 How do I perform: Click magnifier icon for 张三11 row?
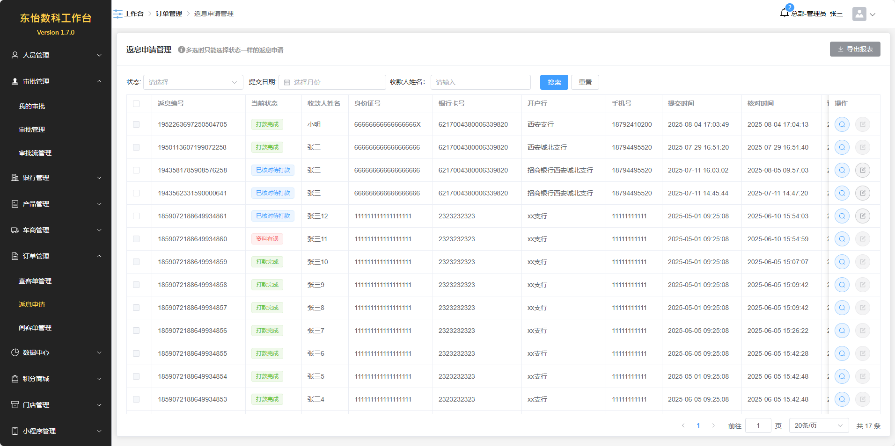[842, 239]
